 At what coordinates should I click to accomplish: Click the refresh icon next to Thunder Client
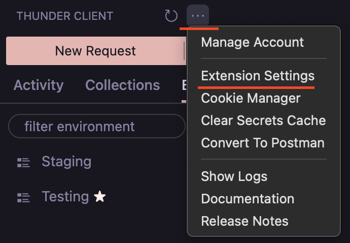click(x=171, y=16)
